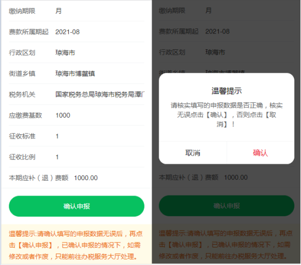The width and height of the screenshot is (301, 265).
Task: Click dimmed 琼海市 value in right panel
Action: (215, 52)
